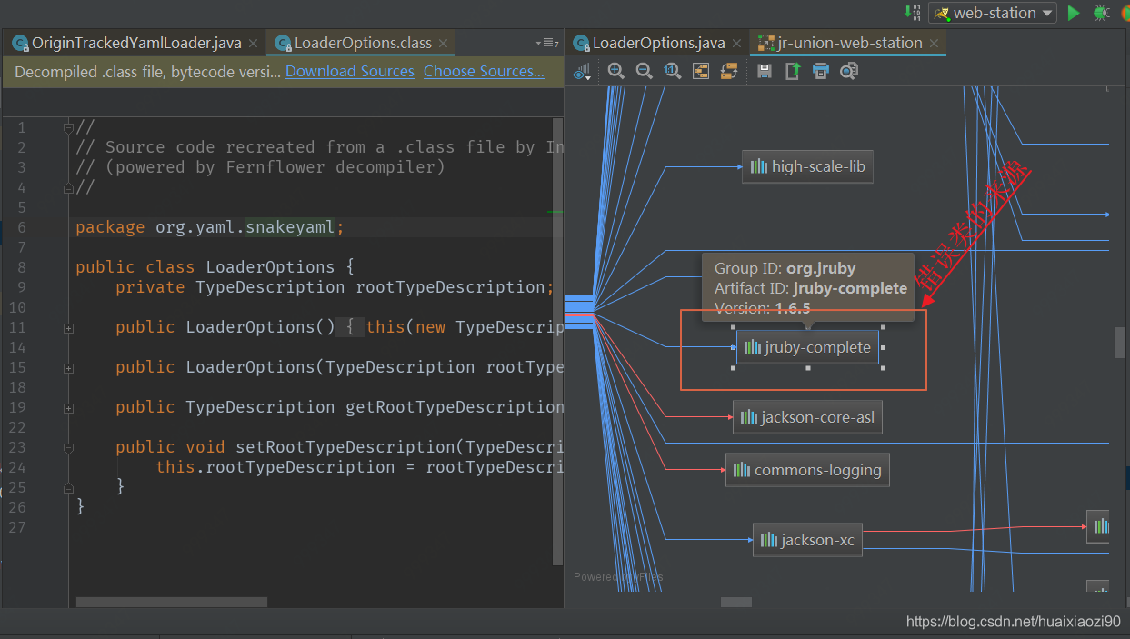
Task: Toggle the diagram visibility filter eye icon
Action: point(582,72)
